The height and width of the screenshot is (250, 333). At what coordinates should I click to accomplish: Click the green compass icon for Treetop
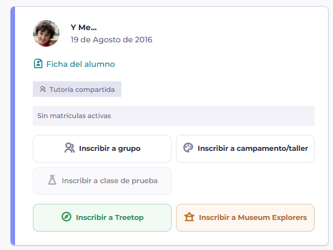coord(66,217)
